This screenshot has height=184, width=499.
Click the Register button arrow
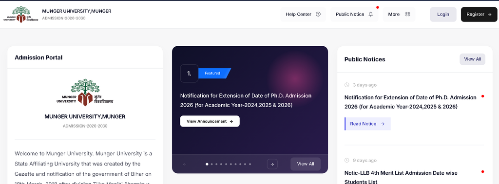pyautogui.click(x=489, y=14)
